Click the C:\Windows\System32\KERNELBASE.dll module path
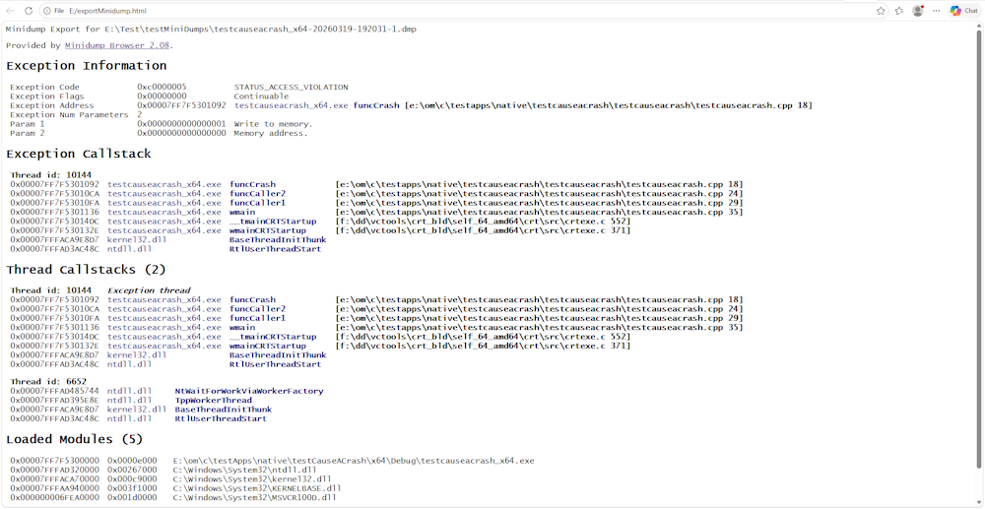This screenshot has height=509, width=985. (x=257, y=488)
